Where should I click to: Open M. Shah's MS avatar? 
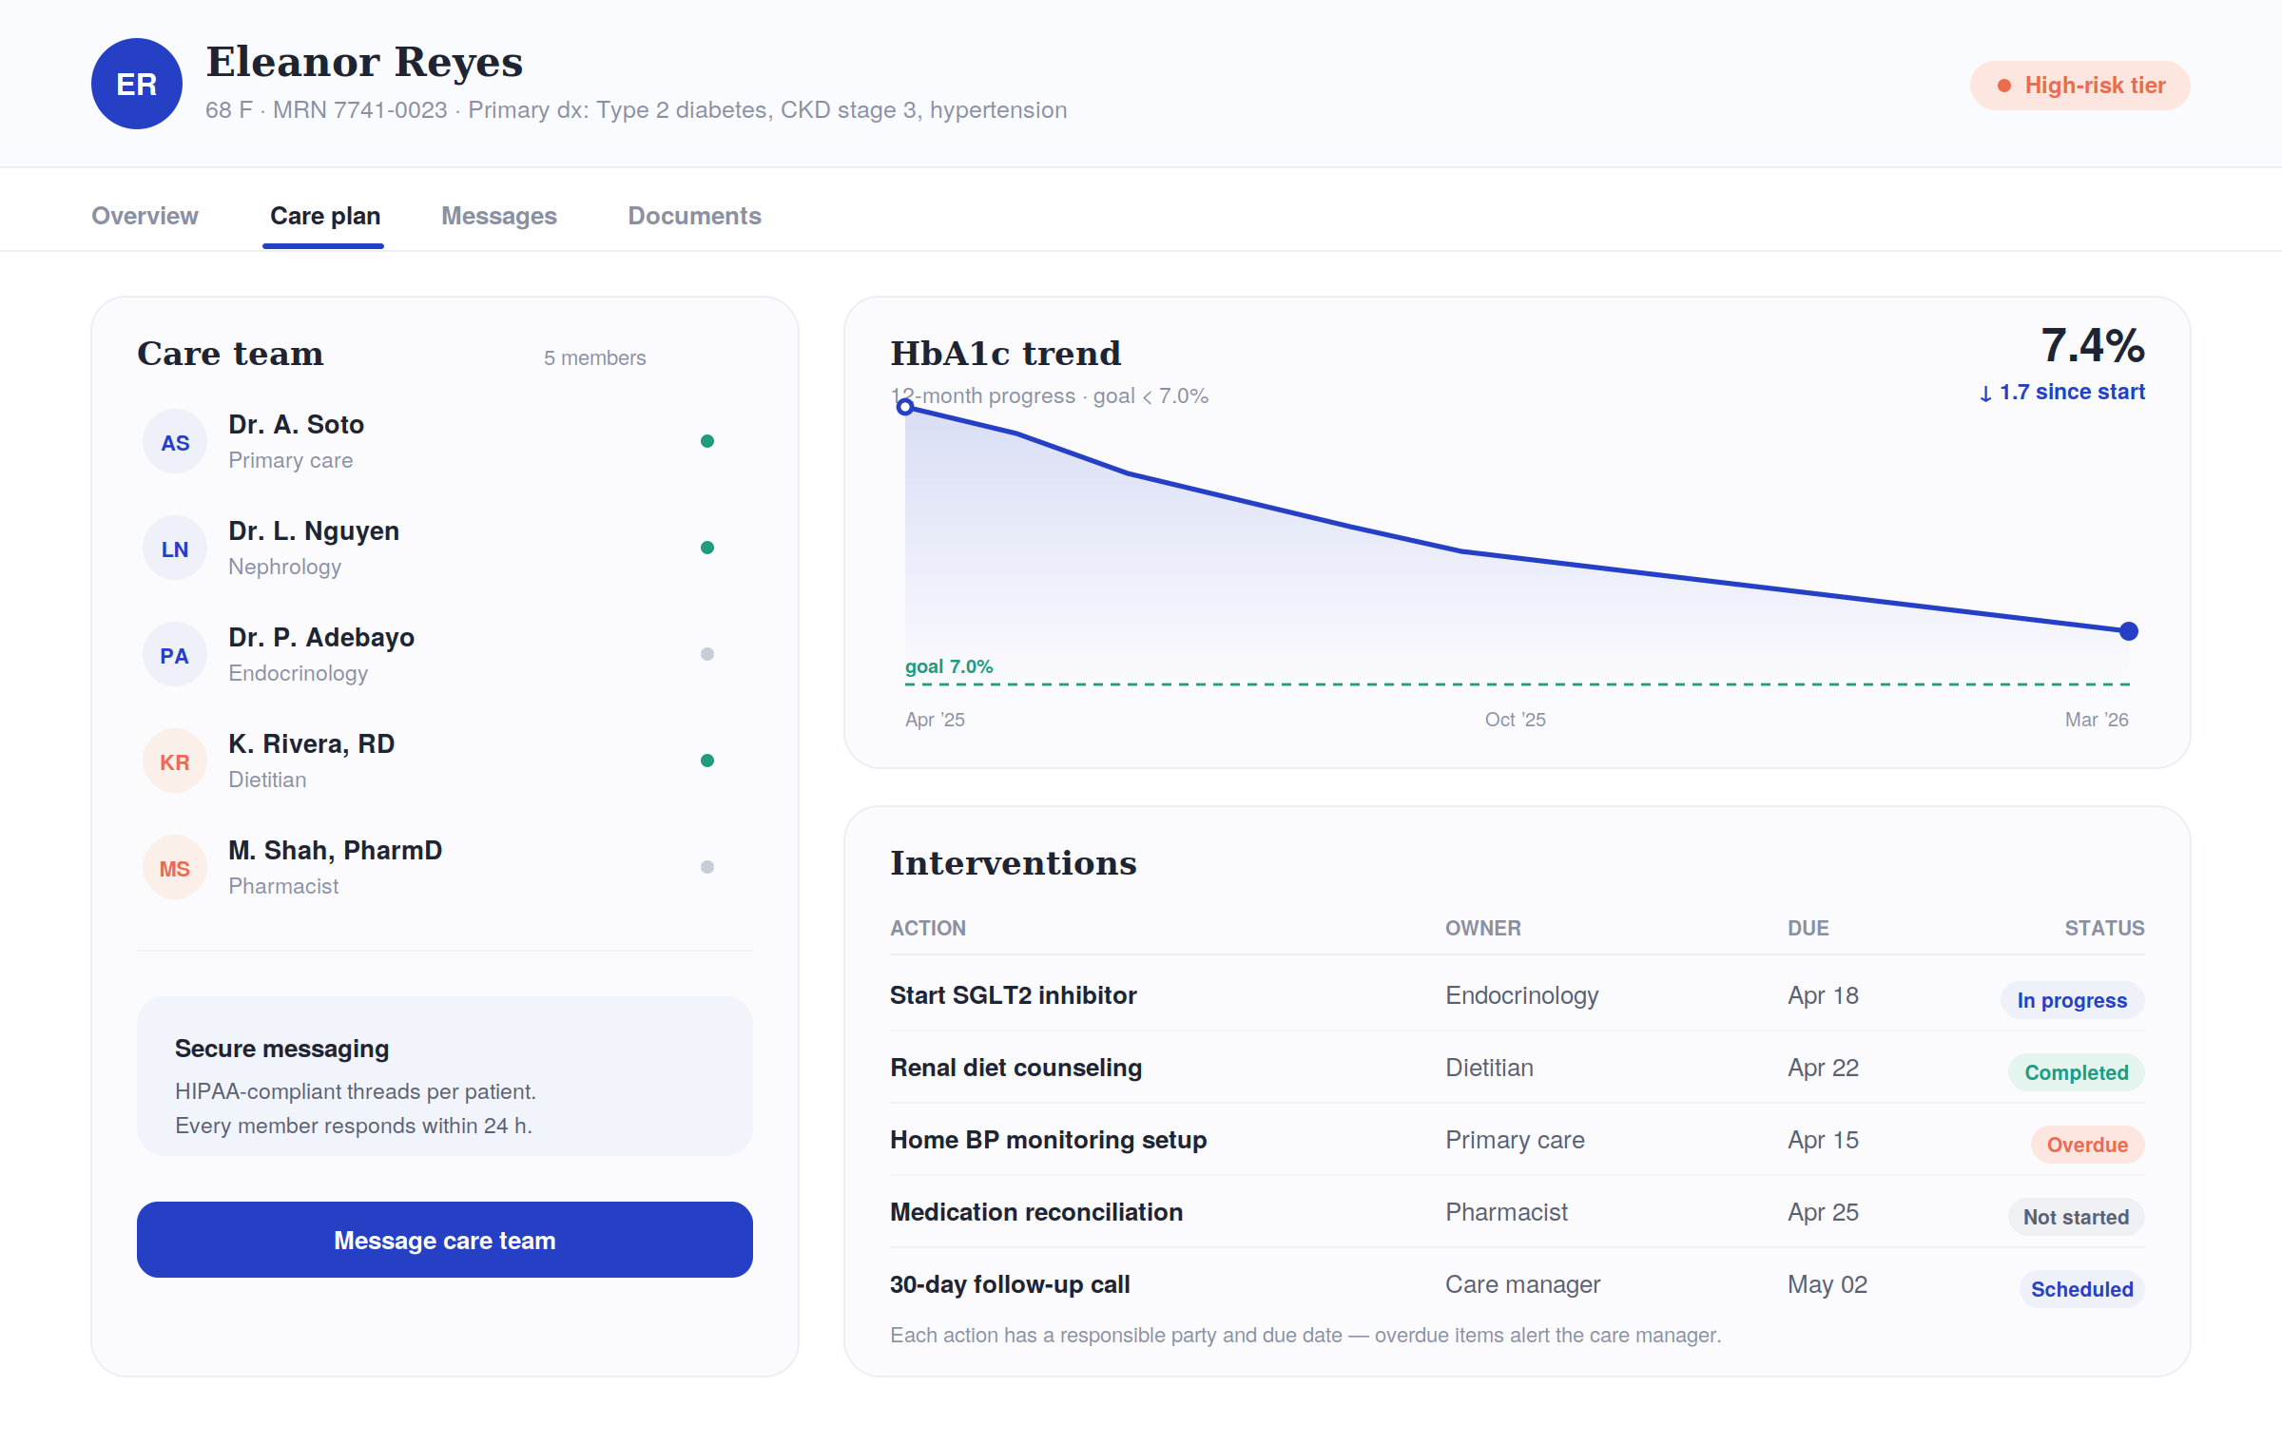coord(175,868)
